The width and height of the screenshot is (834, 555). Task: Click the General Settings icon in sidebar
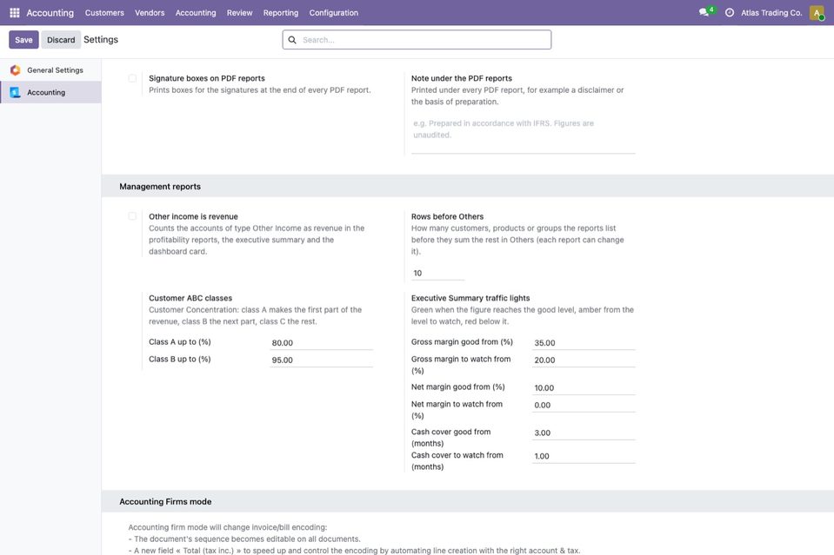click(16, 70)
